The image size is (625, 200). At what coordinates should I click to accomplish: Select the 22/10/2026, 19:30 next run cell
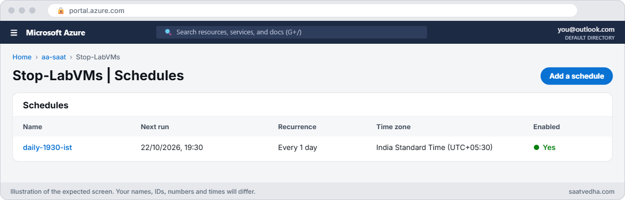click(172, 147)
